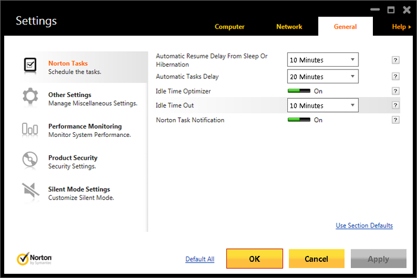Click the Cancel button
Screen dimensions: 417x278
(x=316, y=258)
